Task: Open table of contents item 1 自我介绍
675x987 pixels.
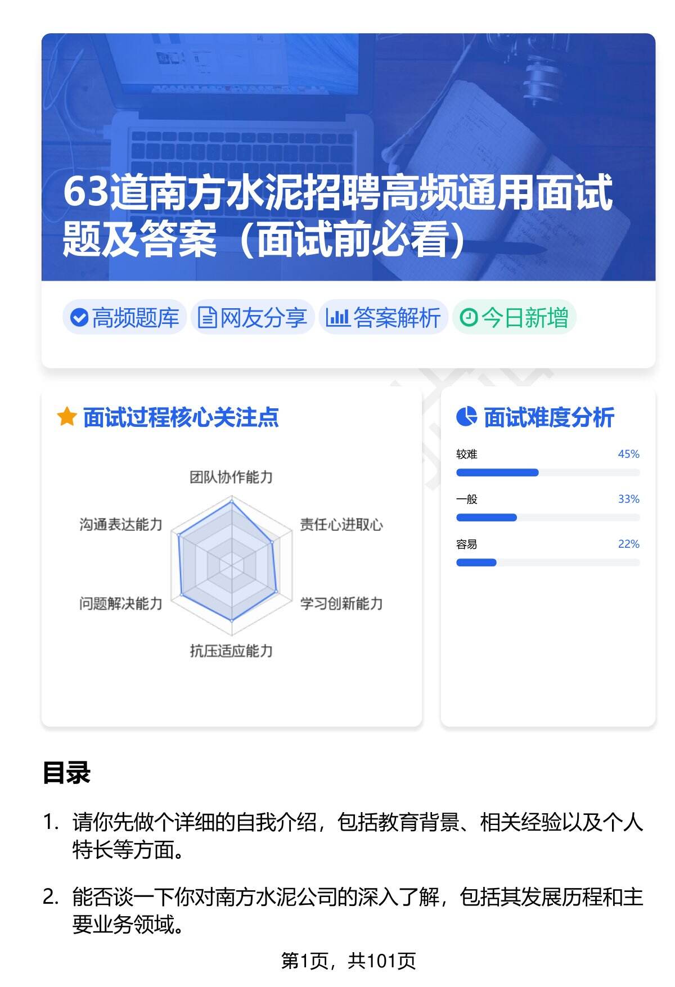Action: point(357,836)
